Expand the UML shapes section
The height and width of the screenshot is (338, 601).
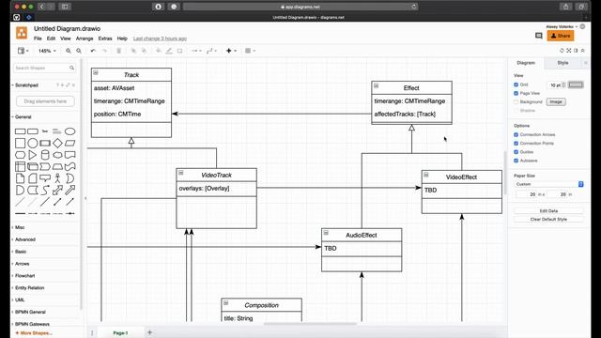coord(20,300)
